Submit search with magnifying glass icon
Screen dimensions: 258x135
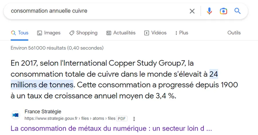click(x=237, y=11)
